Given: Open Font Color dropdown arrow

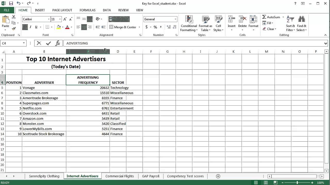Looking at the screenshot, I should (x=71, y=27).
